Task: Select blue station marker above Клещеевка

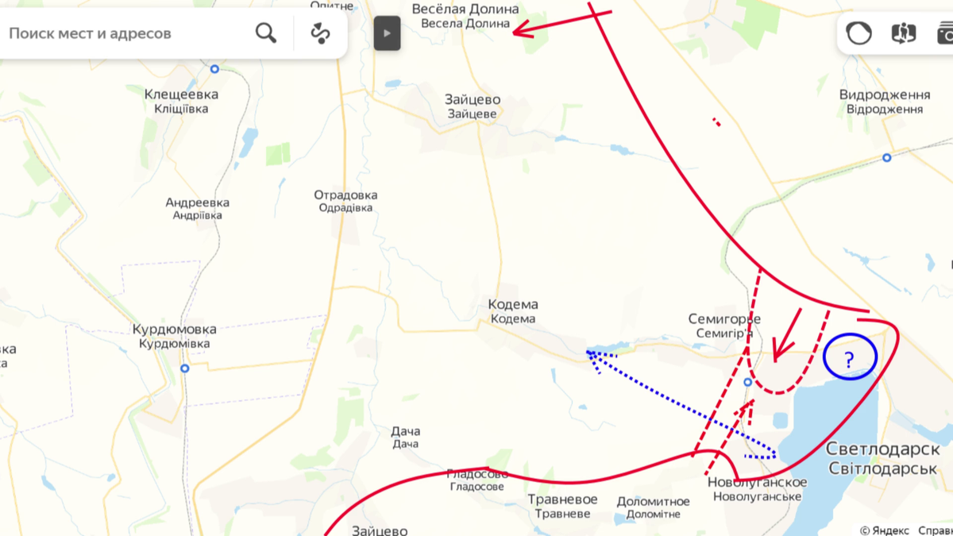Action: tap(214, 69)
